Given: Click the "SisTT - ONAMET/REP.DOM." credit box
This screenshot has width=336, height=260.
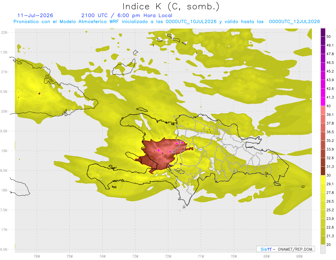Looking at the screenshot, I should click(285, 249).
